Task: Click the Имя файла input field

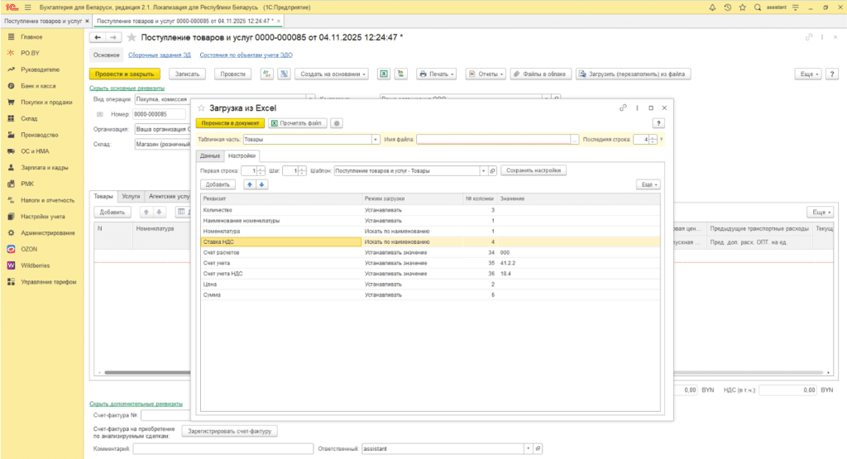Action: [493, 140]
